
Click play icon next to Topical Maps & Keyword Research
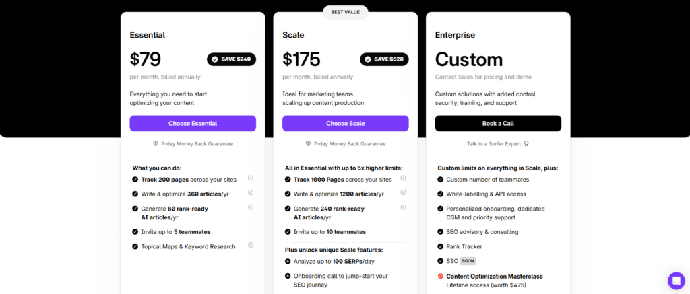pos(251,245)
